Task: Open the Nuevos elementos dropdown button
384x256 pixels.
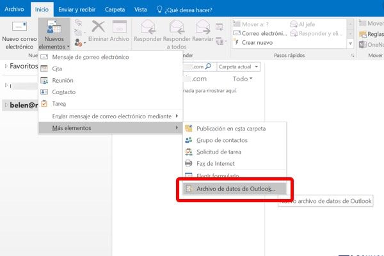Action: (x=54, y=35)
